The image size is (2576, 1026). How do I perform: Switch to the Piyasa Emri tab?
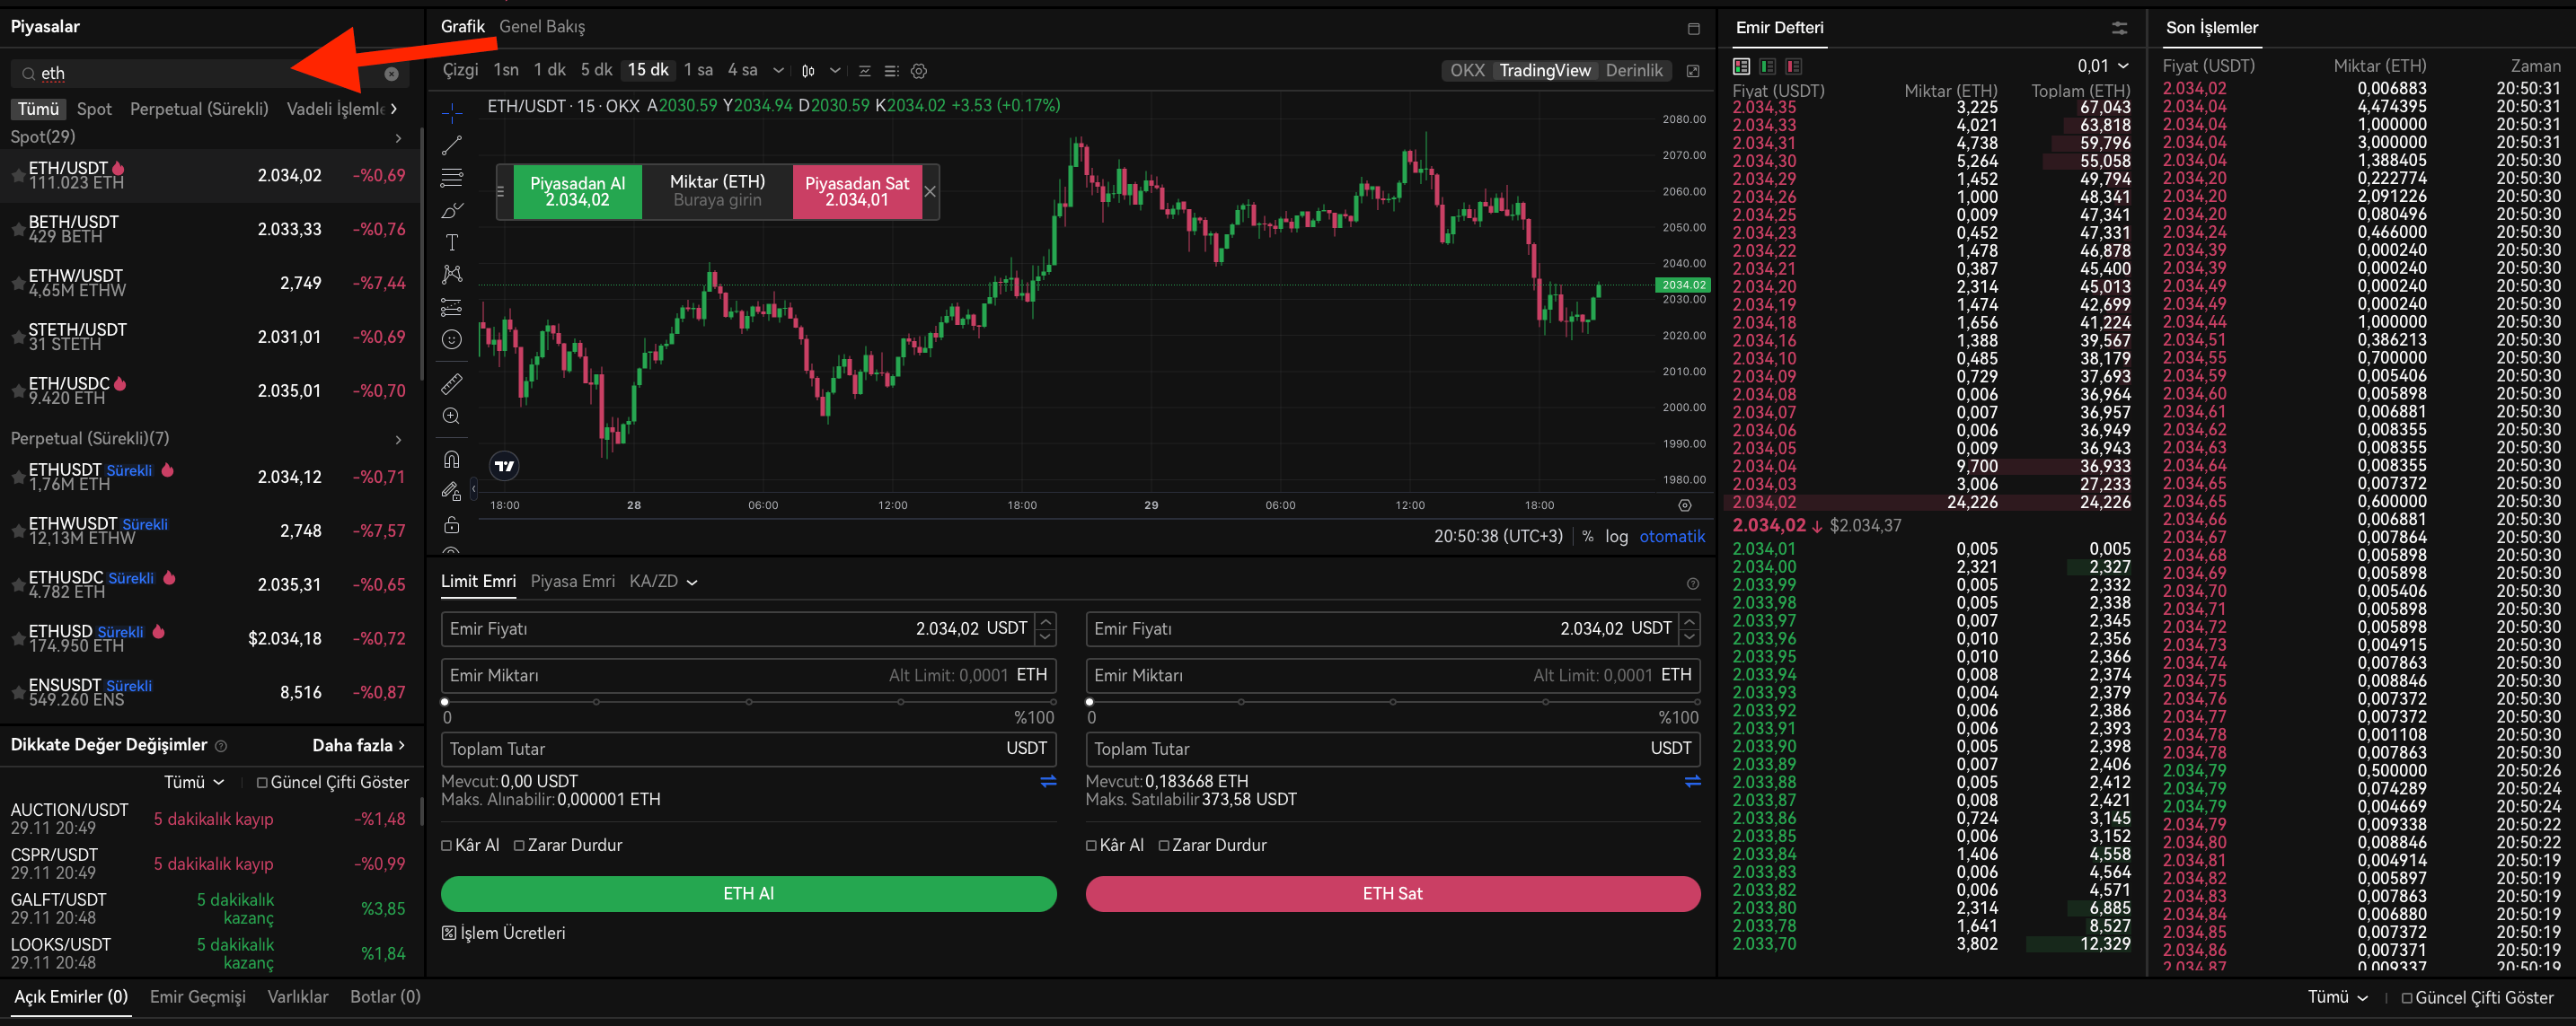pos(572,582)
